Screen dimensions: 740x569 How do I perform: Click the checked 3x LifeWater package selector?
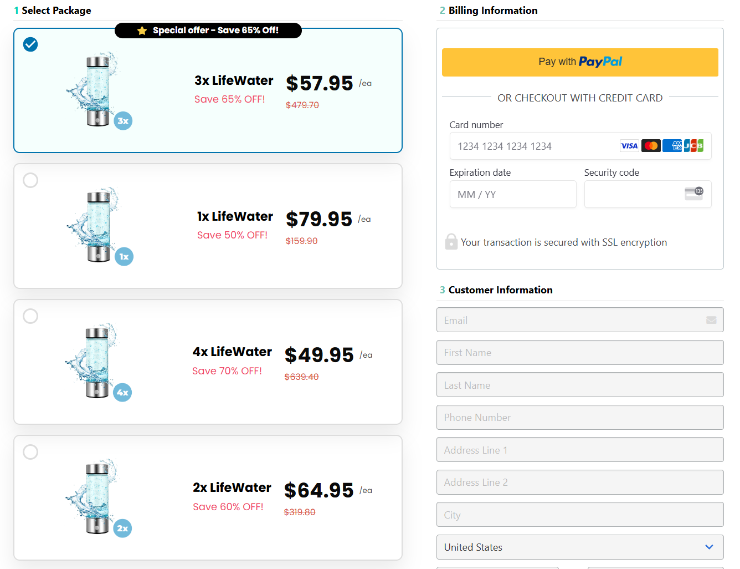(30, 44)
